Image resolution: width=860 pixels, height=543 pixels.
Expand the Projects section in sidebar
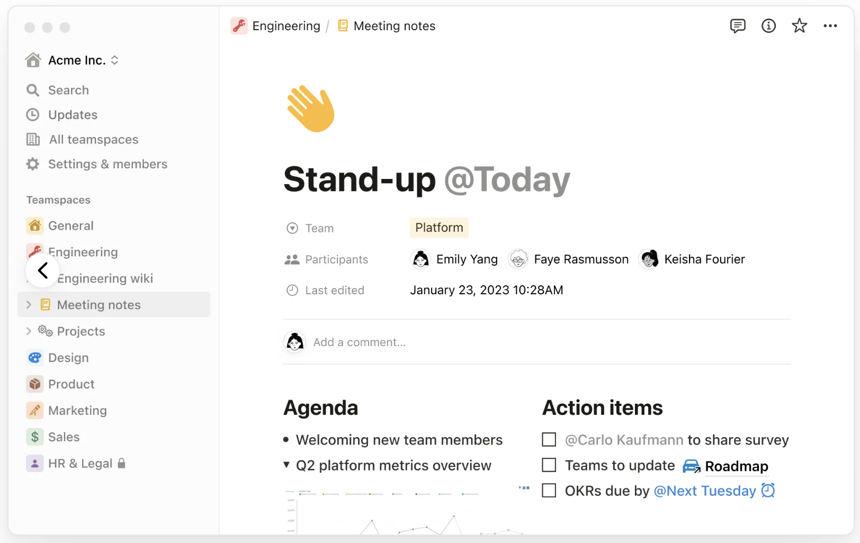[29, 331]
